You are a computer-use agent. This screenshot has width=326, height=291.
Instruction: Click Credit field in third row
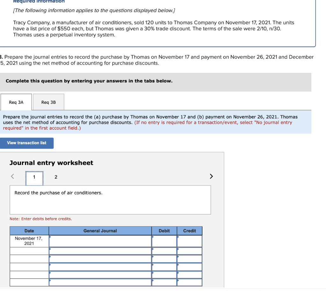[189, 259]
